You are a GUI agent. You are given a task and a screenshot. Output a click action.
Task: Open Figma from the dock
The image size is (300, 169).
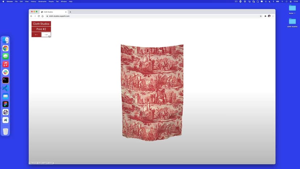coord(5,104)
